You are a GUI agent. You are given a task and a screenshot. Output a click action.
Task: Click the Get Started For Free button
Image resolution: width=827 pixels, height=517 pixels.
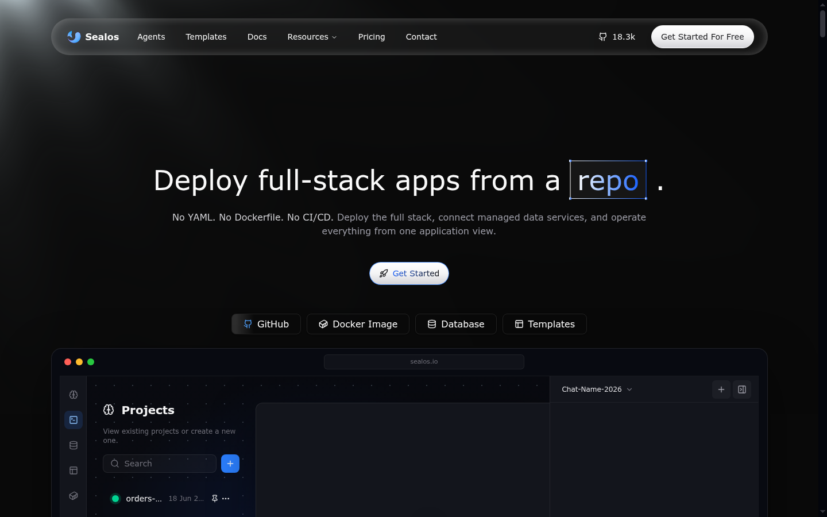[702, 37]
